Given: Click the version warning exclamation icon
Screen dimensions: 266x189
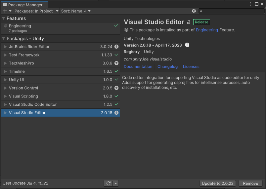Looking at the screenshot, I should click(x=187, y=45).
